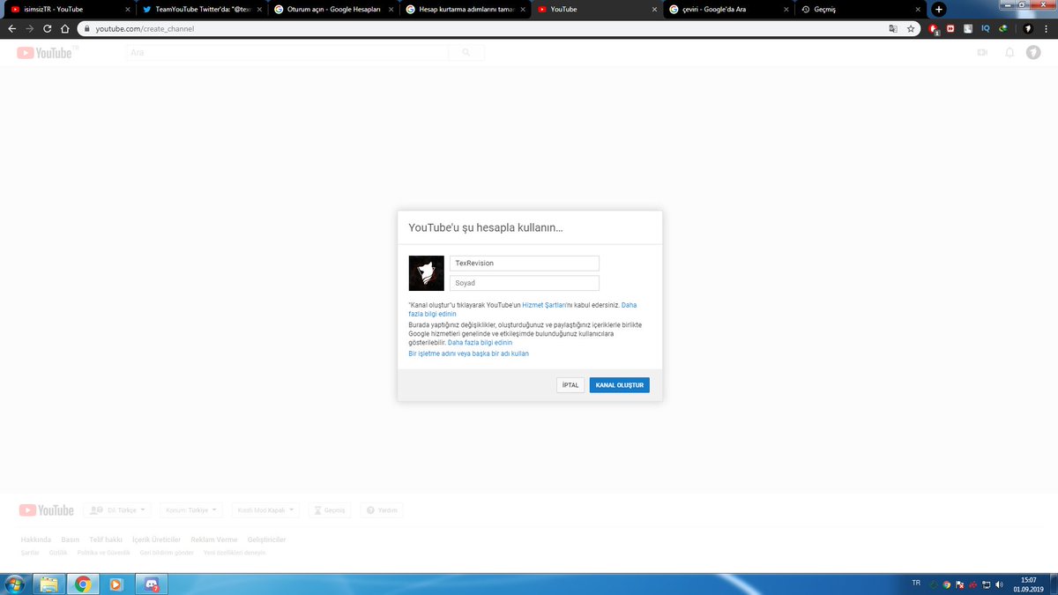
Task: Open the Hakkında footer link
Action: pos(35,539)
